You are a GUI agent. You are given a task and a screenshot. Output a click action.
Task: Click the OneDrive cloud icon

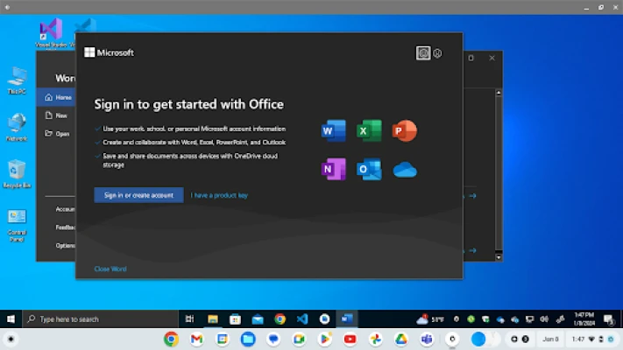(404, 170)
